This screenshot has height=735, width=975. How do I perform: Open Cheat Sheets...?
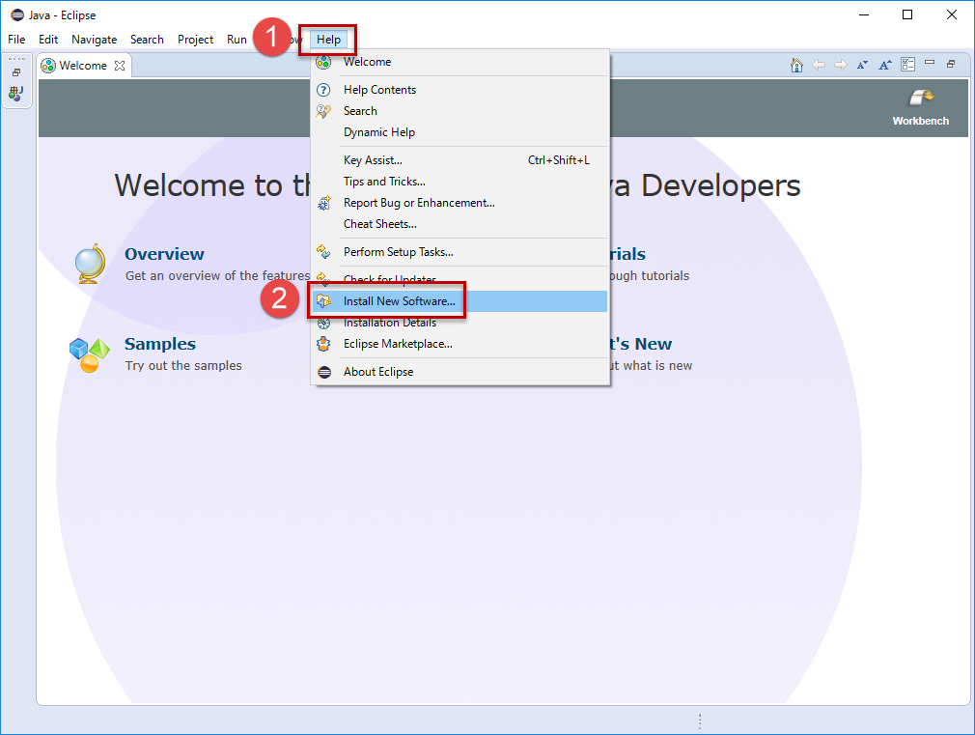coord(460,223)
